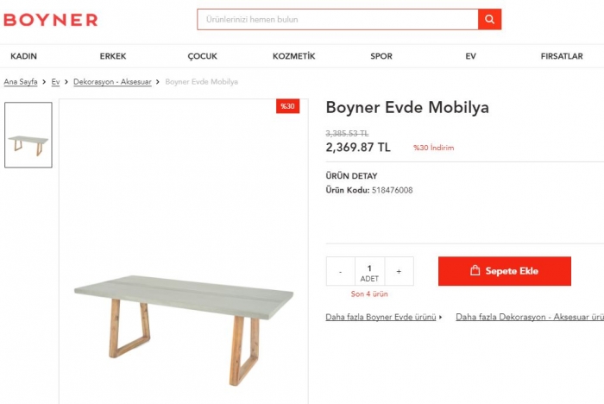604x404 pixels.
Task: Open FIRSATLAR deals menu
Action: pyautogui.click(x=562, y=56)
